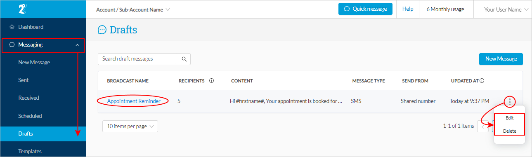The image size is (532, 157).
Task: Click the Drafts speech bubble heading icon
Action: pos(102,30)
